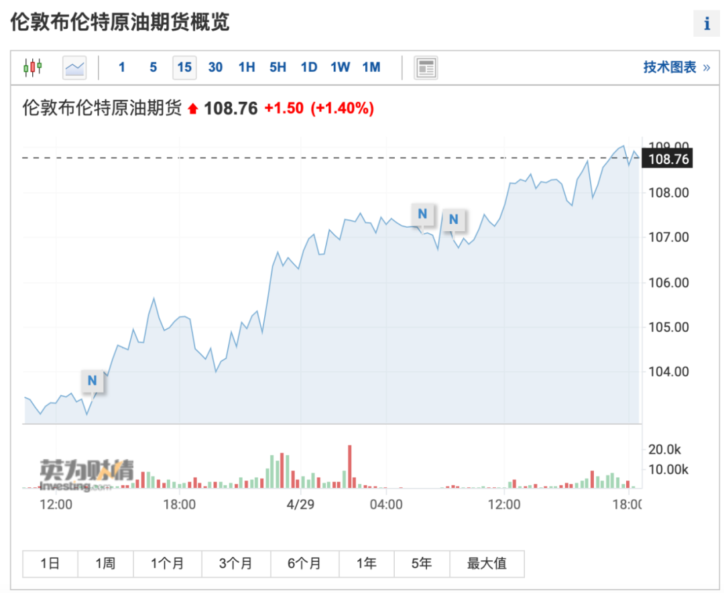Select the 15 minute interval
This screenshot has height=593, width=724.
[x=184, y=68]
